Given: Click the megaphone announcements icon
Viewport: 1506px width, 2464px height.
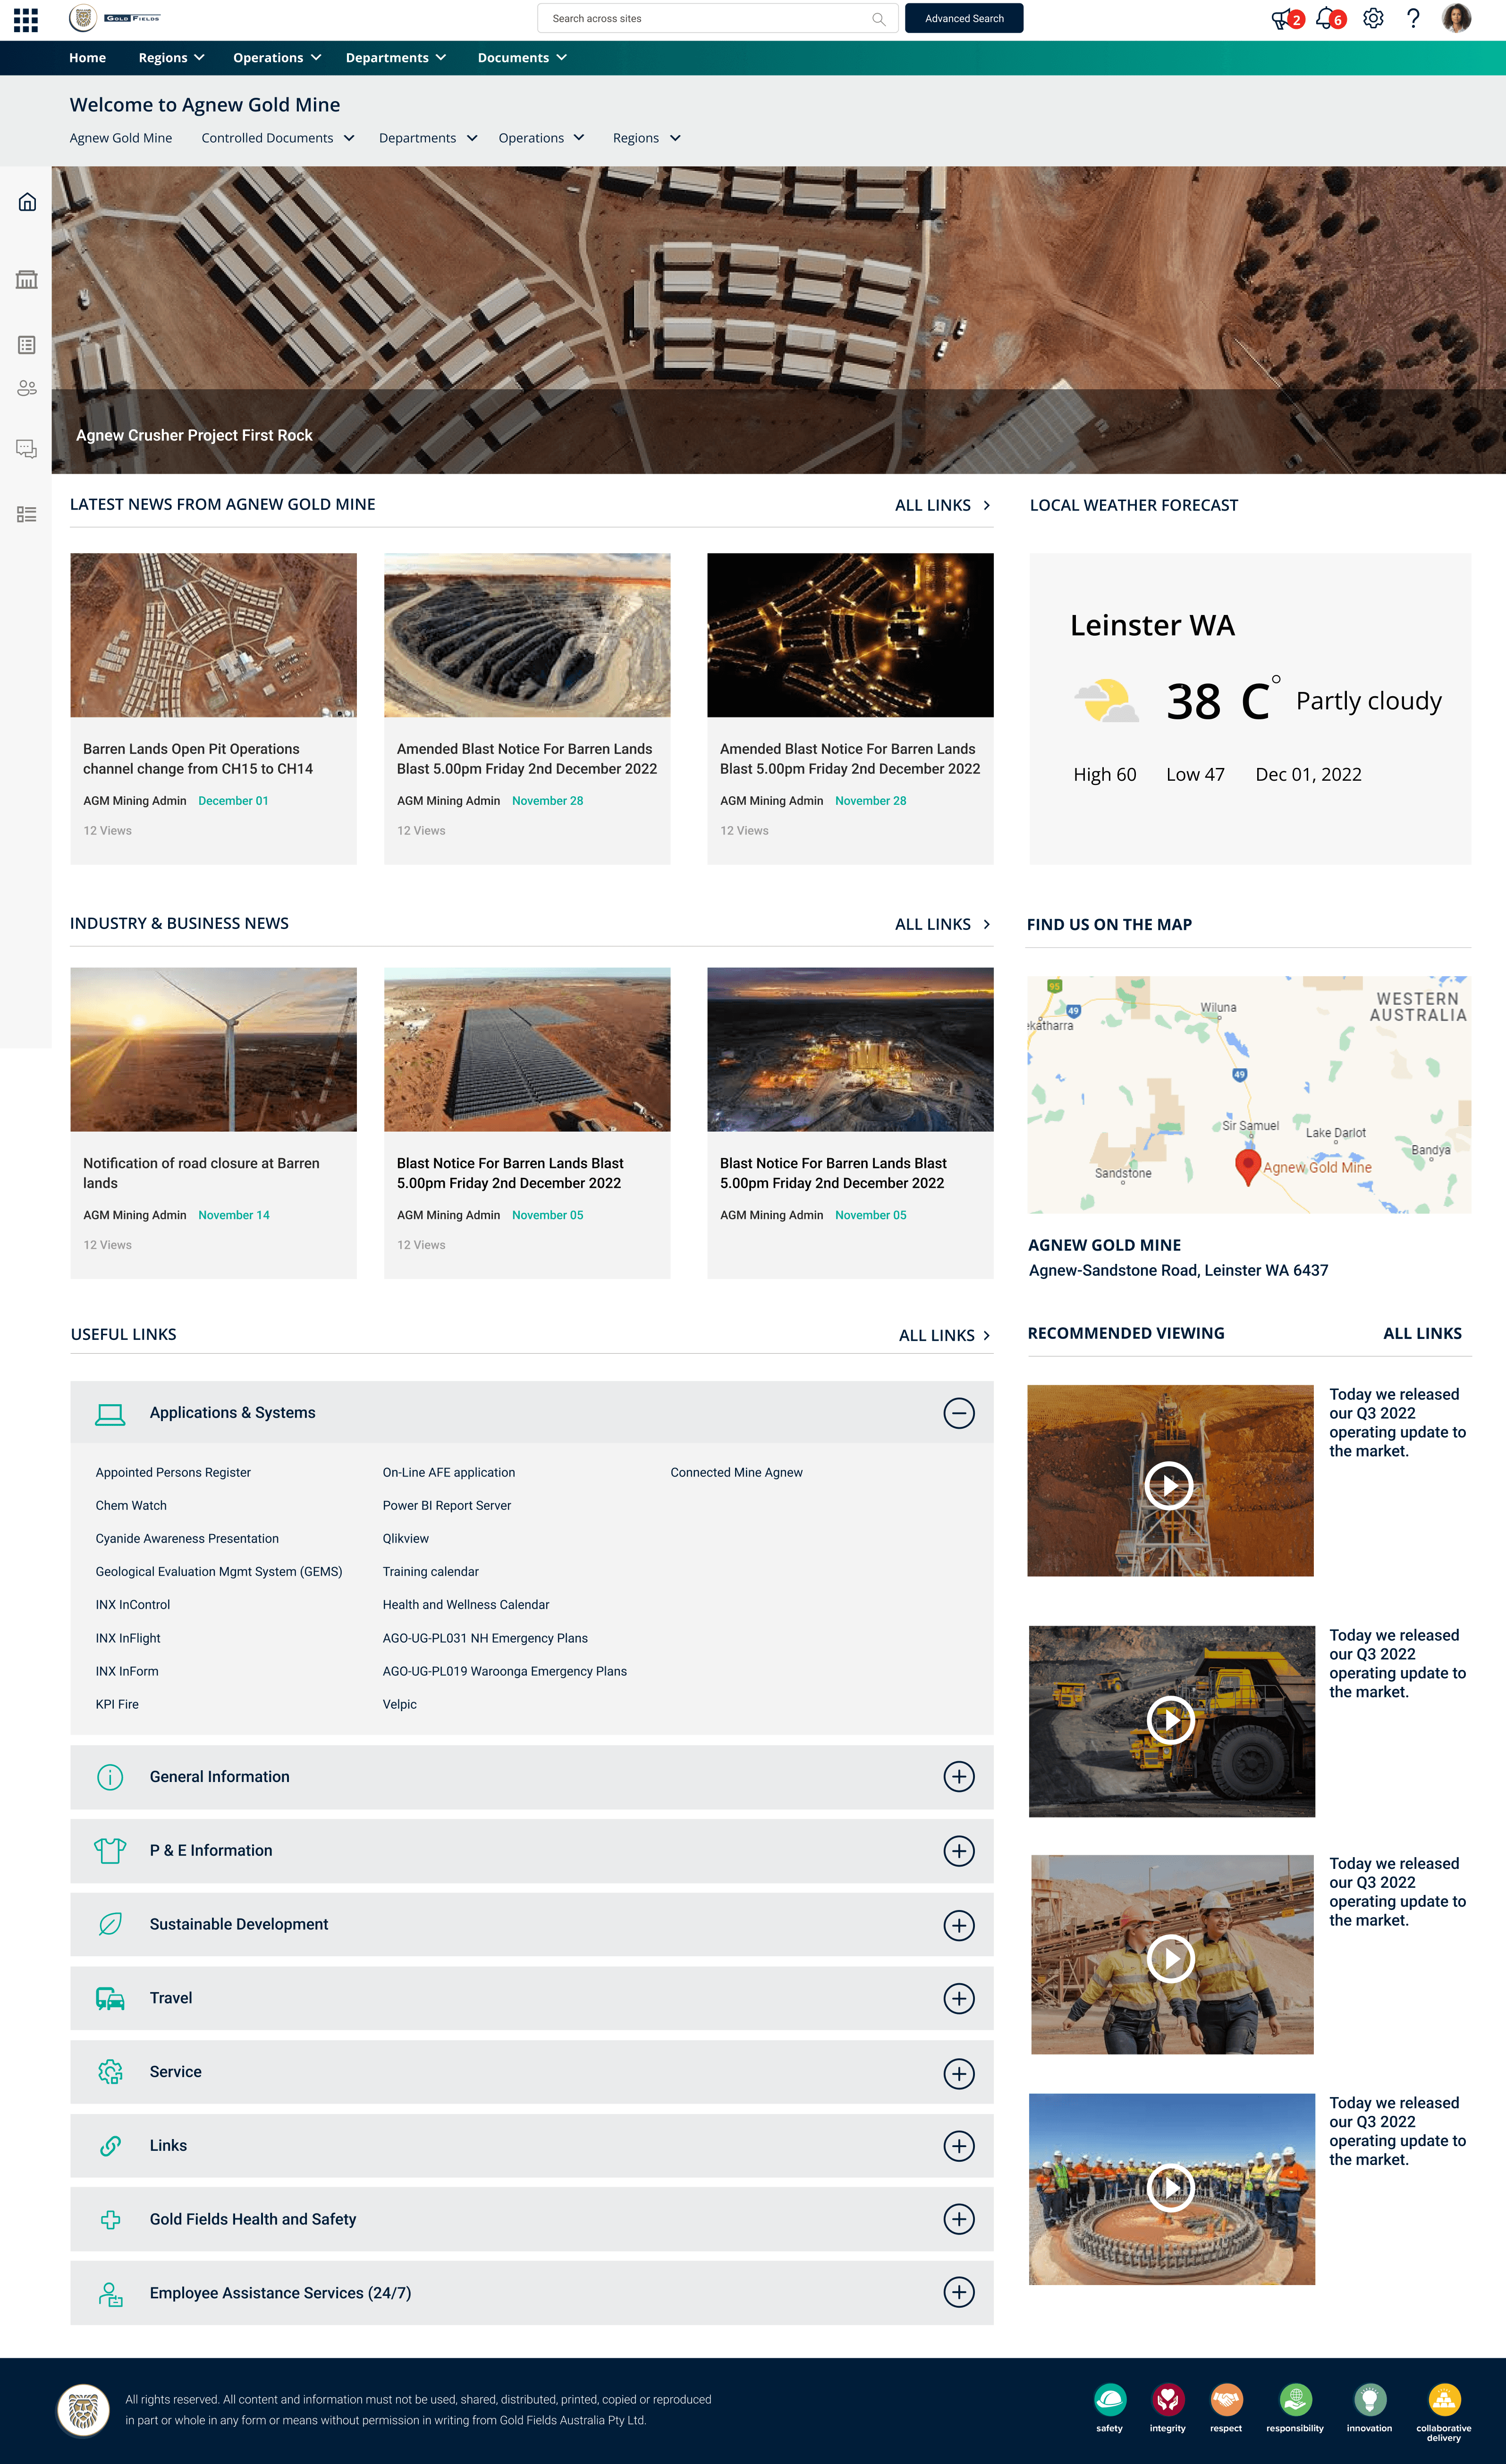Looking at the screenshot, I should tap(1281, 18).
